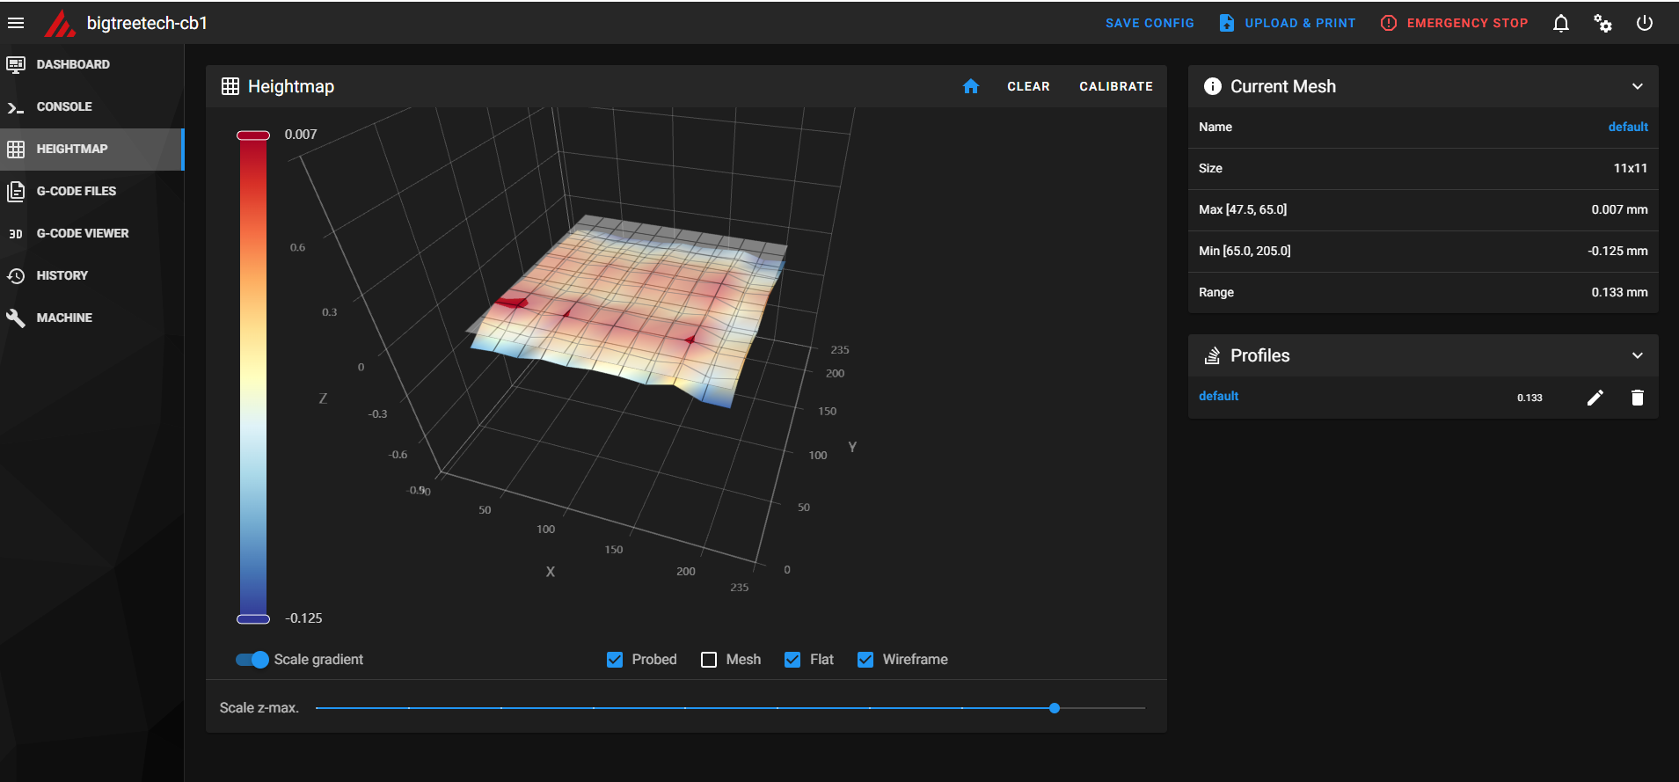Collapse the Profiles panel
Screen dimensions: 1679x782
point(1638,355)
